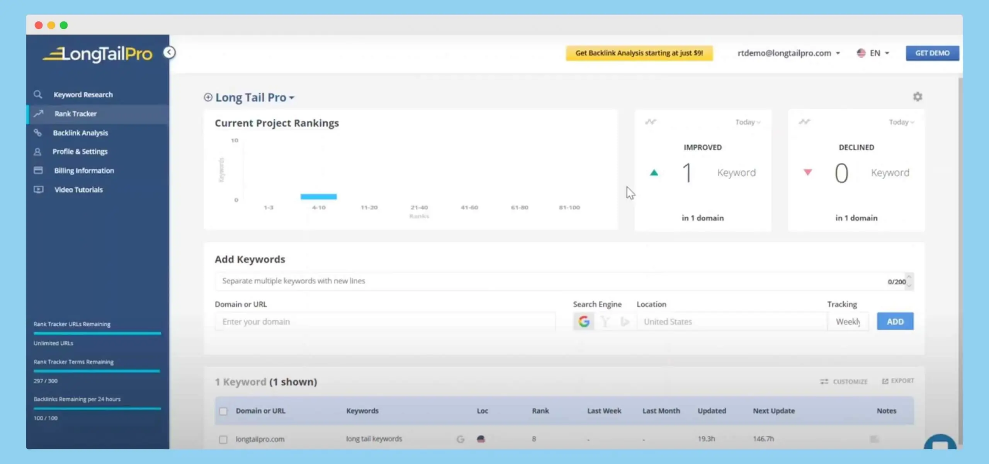Check the longtailpro.com keyword row checkbox
This screenshot has height=464, width=989.
(223, 439)
